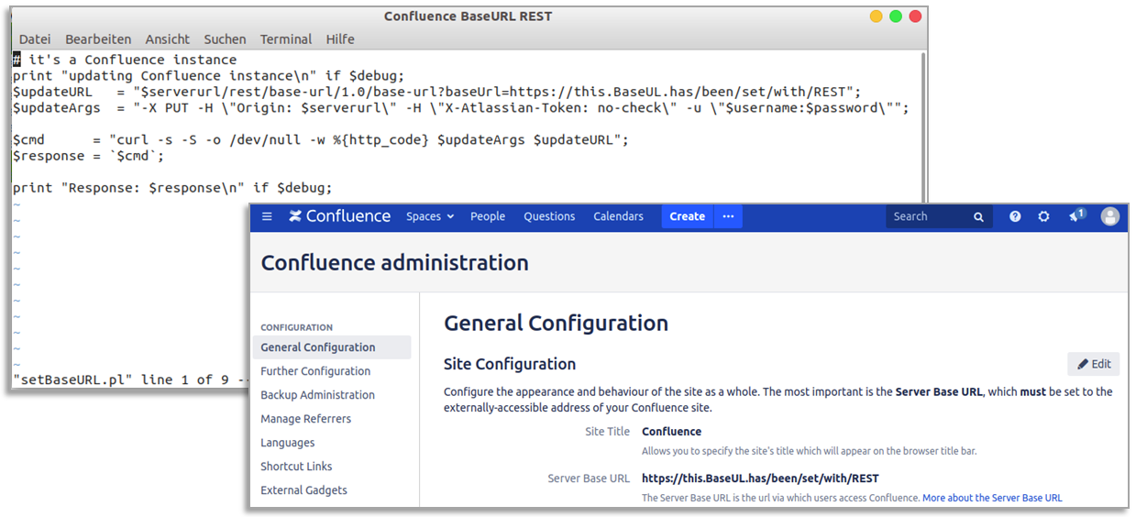Open Manage Referrers in sidebar
This screenshot has height=517, width=1136.
point(305,419)
